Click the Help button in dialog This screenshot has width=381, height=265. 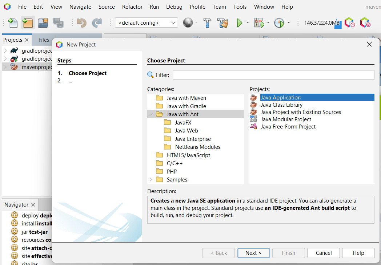click(358, 253)
